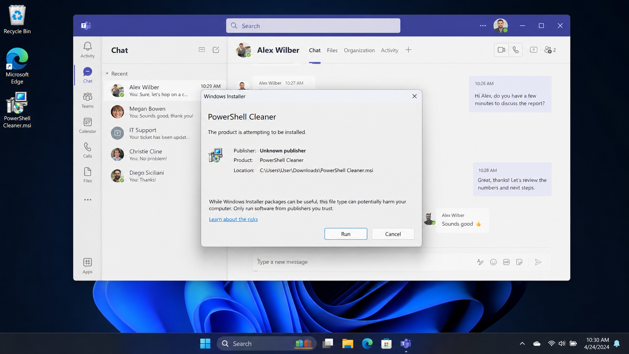Screen dimensions: 629x354
Task: Insert a GIF in the message
Action: (506, 262)
